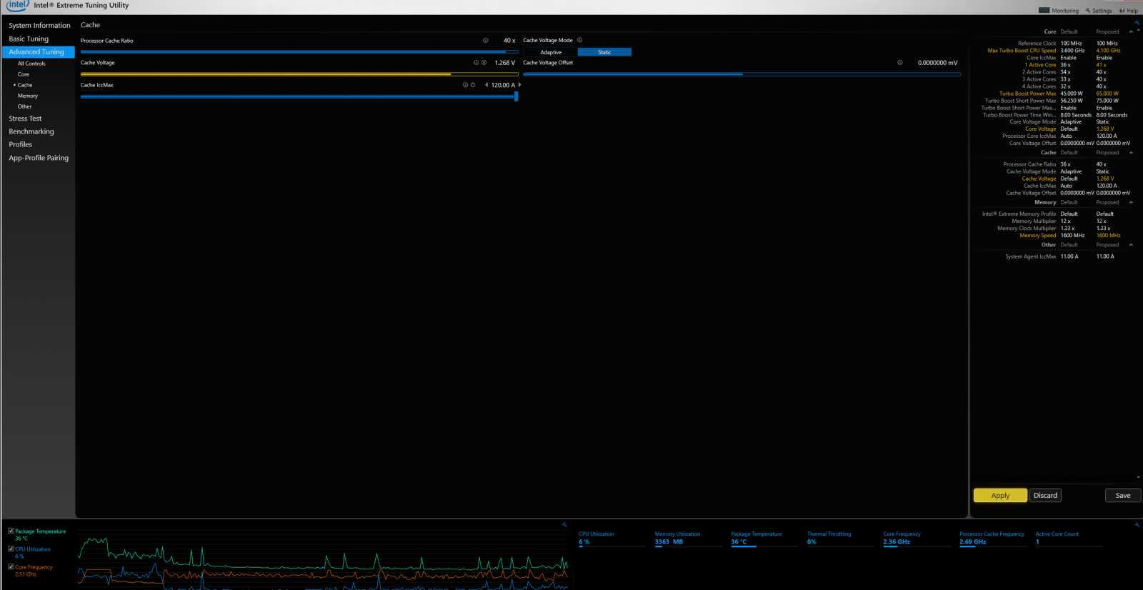Click first info icon beside Cache Voltage value

(x=476, y=63)
